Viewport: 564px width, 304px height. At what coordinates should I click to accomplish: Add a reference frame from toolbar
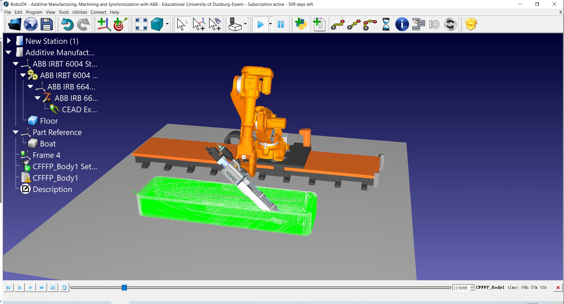(104, 24)
